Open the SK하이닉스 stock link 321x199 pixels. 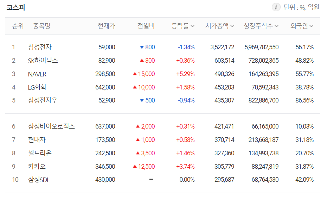click(43, 61)
